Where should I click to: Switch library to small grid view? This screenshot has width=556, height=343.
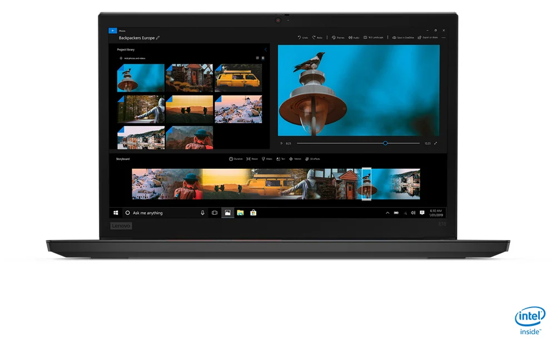click(263, 58)
